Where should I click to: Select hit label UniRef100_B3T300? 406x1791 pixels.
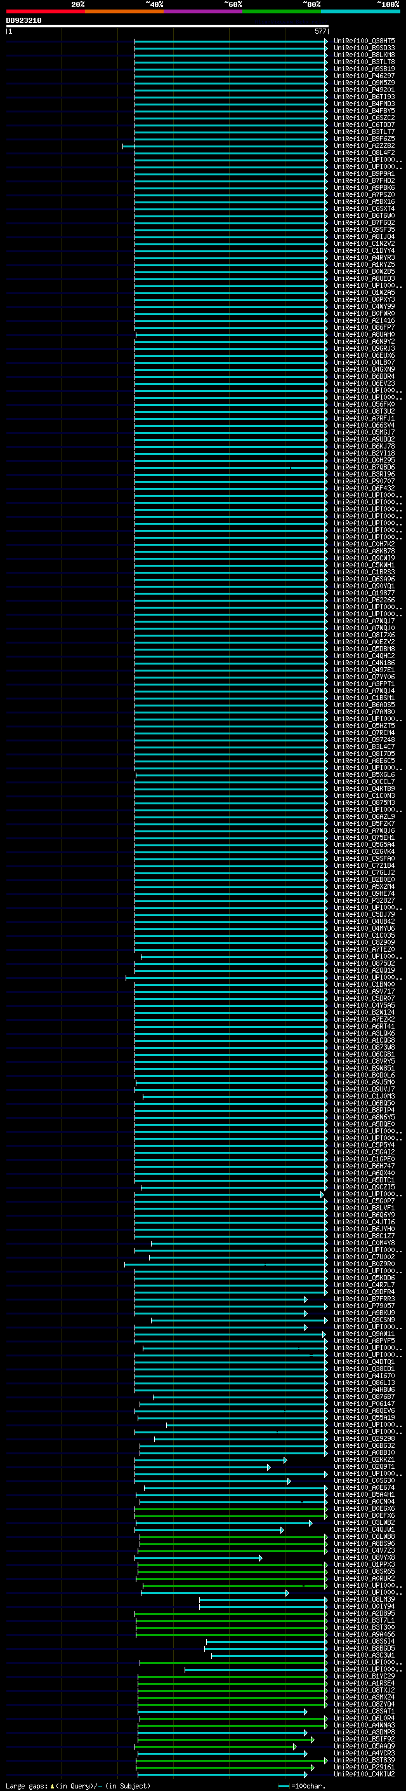tap(364, 1628)
